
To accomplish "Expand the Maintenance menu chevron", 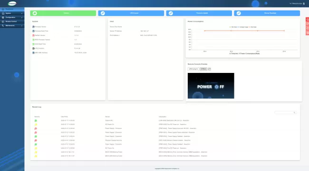I will pyautogui.click(x=22, y=26).
